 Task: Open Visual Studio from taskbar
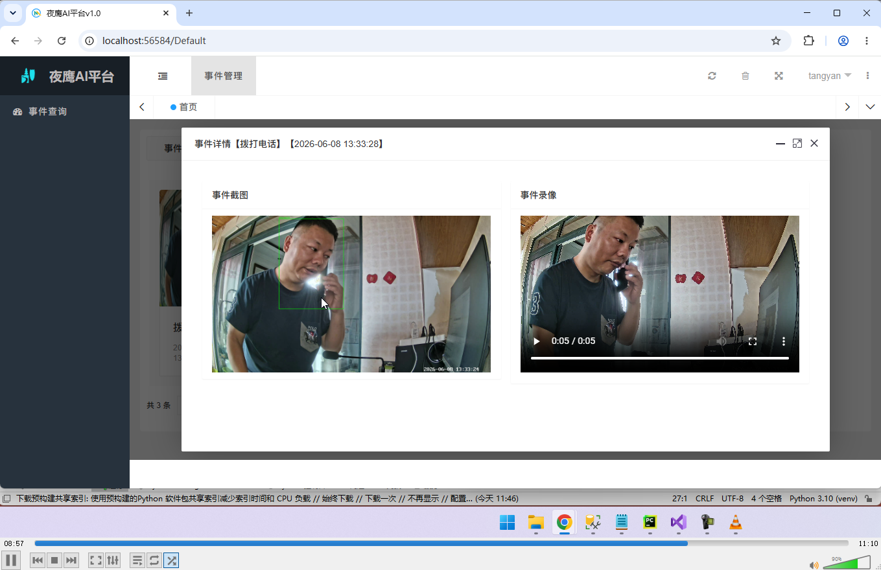pos(678,522)
